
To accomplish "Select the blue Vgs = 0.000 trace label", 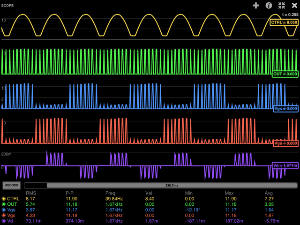I will 285,108.
